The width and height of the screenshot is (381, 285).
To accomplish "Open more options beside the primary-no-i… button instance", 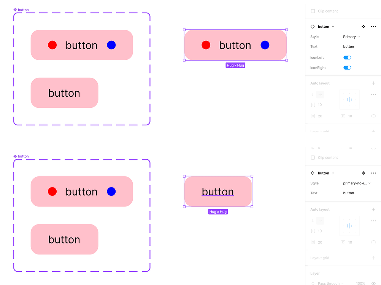I will tap(373, 173).
